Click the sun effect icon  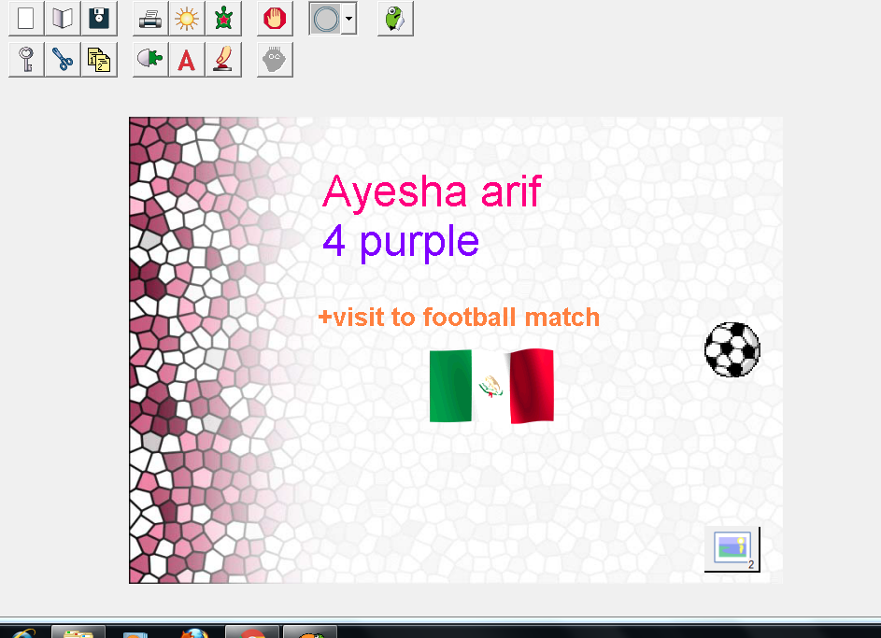(186, 18)
